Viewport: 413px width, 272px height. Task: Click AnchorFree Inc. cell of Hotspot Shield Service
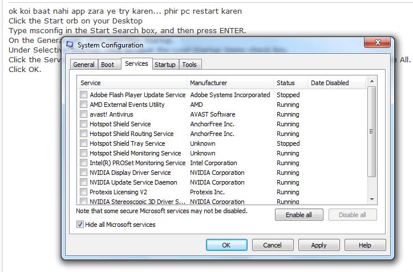pos(212,124)
